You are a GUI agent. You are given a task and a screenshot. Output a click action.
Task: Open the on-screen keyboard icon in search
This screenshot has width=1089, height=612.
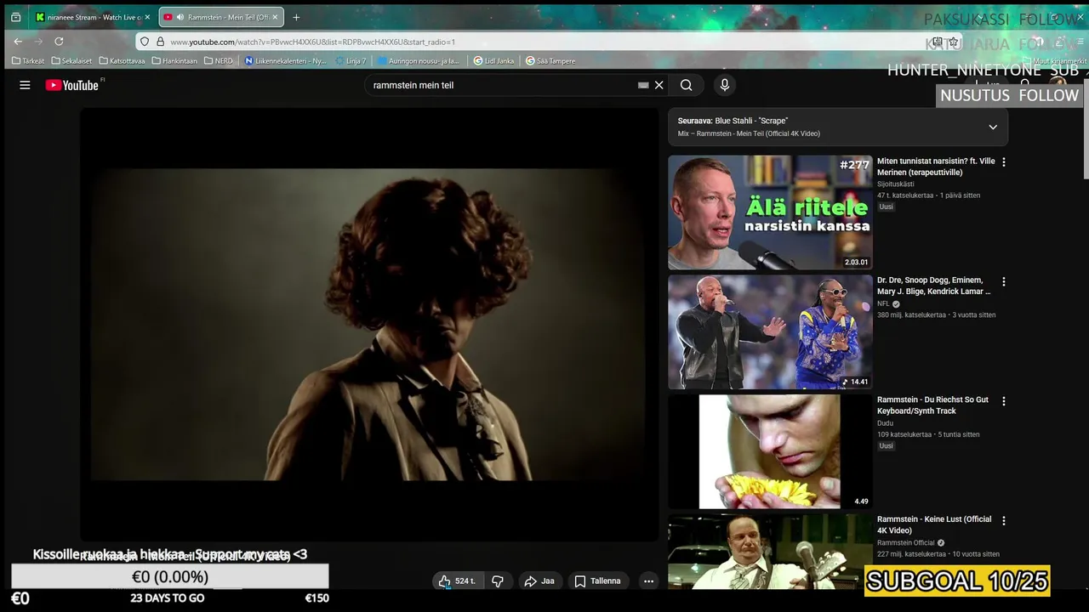click(x=643, y=85)
